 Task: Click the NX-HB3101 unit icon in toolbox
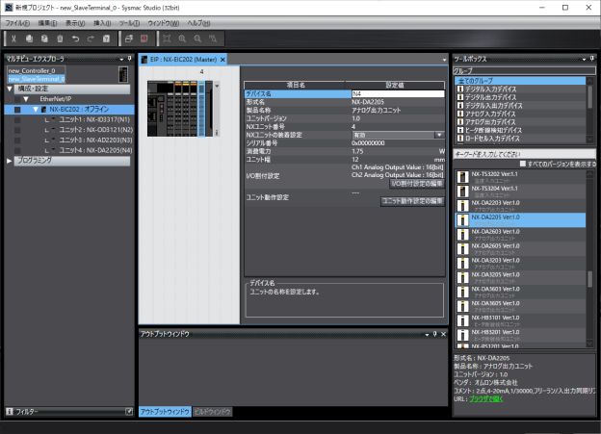click(x=463, y=320)
